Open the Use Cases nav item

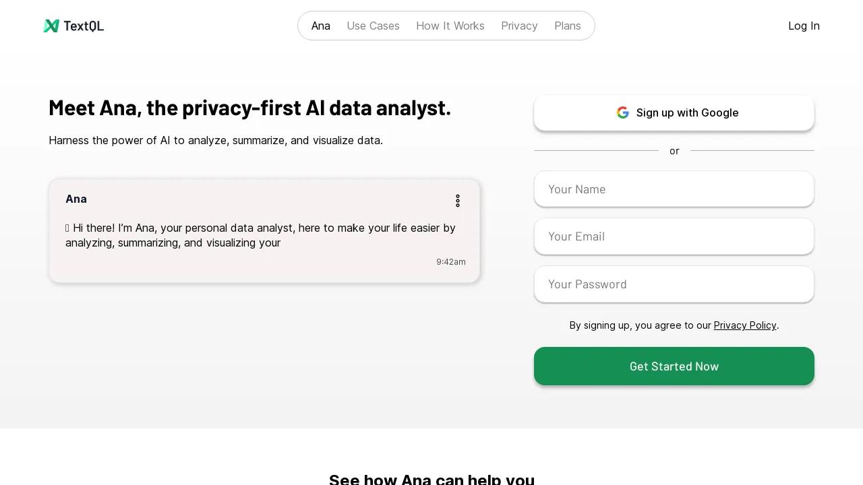point(373,26)
